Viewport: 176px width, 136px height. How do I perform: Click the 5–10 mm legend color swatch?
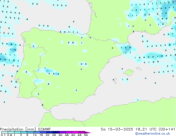(x=30, y=132)
